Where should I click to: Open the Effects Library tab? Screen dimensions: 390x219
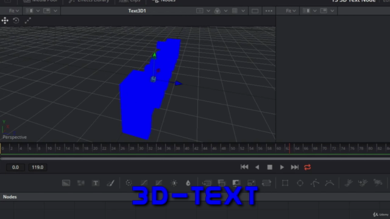(89, 1)
